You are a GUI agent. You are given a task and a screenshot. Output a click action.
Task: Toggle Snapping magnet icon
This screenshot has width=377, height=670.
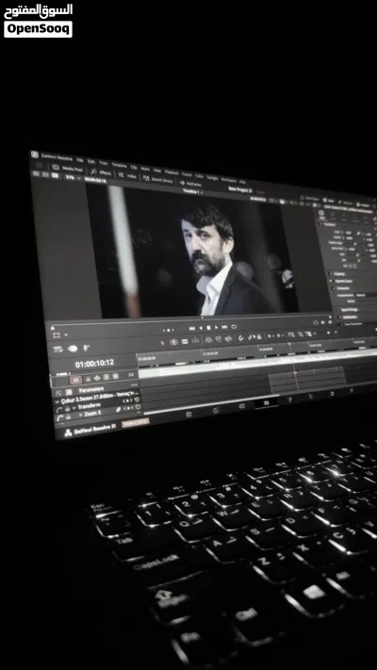pyautogui.click(x=241, y=338)
